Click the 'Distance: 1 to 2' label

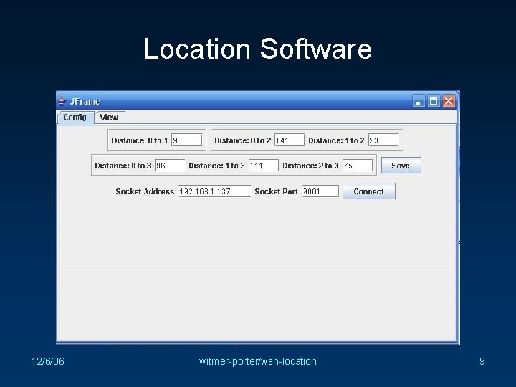[x=336, y=140]
